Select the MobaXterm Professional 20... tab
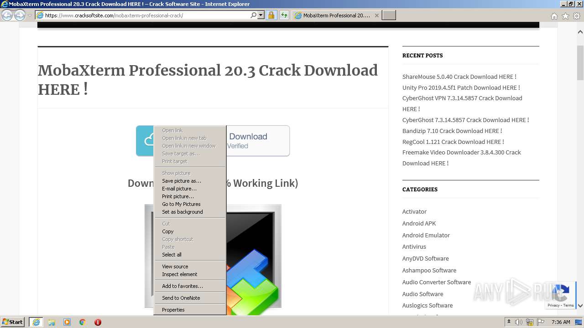 pos(337,15)
